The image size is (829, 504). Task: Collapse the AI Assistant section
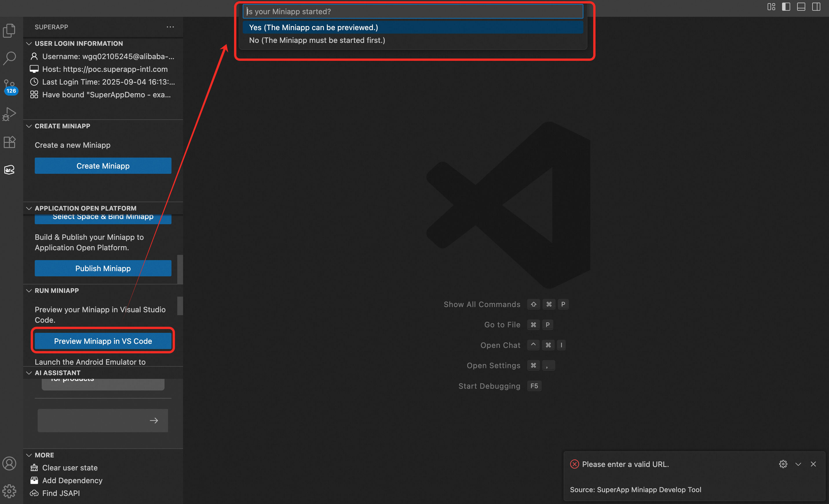point(57,373)
